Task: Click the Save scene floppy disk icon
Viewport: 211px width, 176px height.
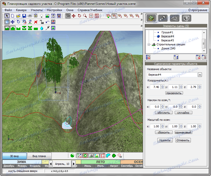Action: click(x=24, y=16)
